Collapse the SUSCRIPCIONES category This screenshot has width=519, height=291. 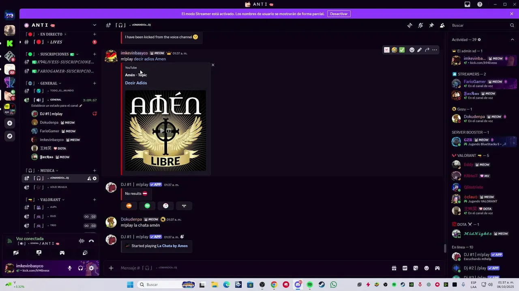[x=59, y=54]
